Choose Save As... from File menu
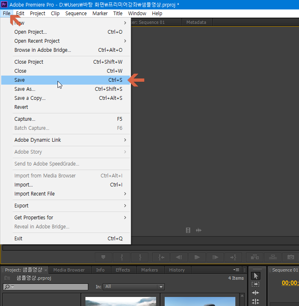299x306 pixels. pos(66,89)
